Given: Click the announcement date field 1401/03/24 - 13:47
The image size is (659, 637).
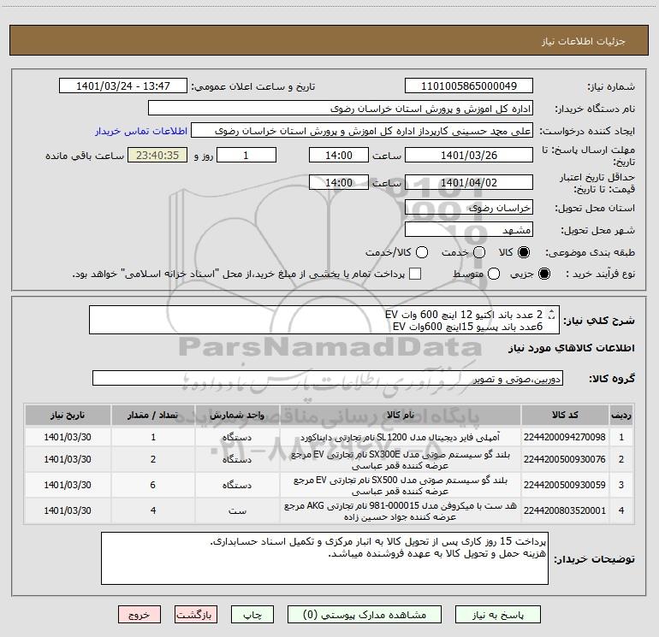Looking at the screenshot, I should click(123, 86).
